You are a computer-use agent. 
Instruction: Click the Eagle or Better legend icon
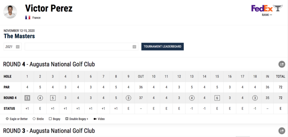tap(7, 119)
